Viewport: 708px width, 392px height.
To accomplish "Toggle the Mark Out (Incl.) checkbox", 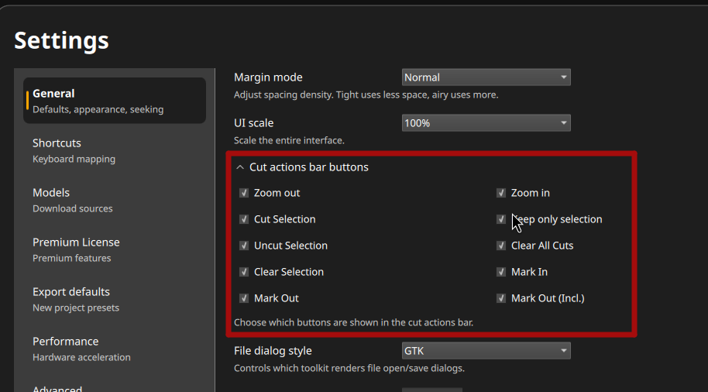I will 500,298.
